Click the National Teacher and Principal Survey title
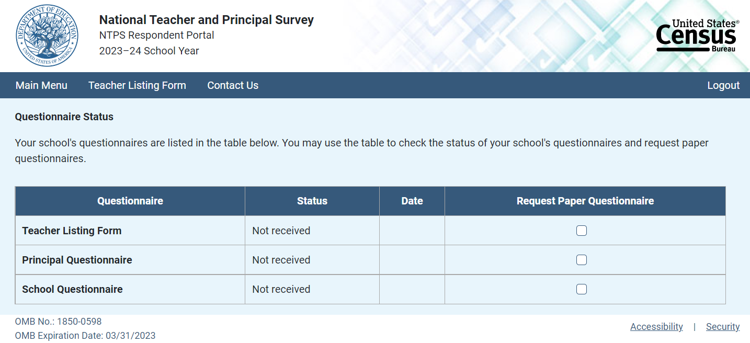750x343 pixels. click(x=207, y=20)
